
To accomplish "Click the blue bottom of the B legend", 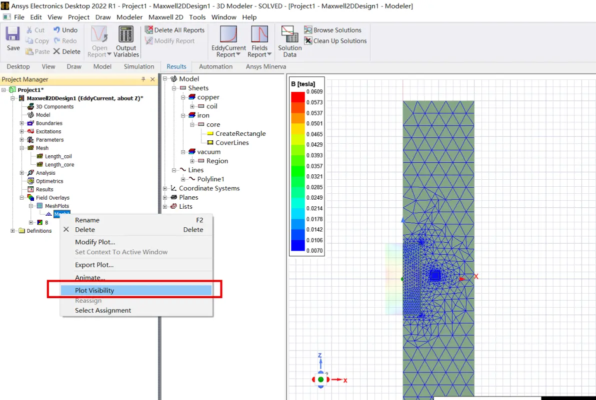I will pyautogui.click(x=297, y=246).
